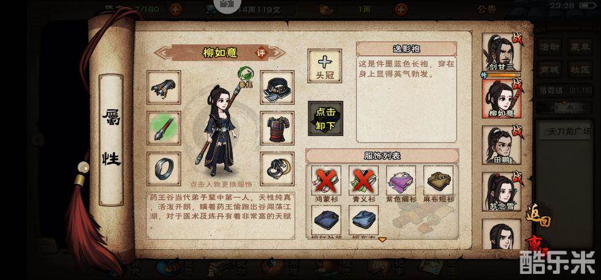This screenshot has height=280, width=601.
Task: Add currency with plus beside 1两
Action: (x=401, y=9)
